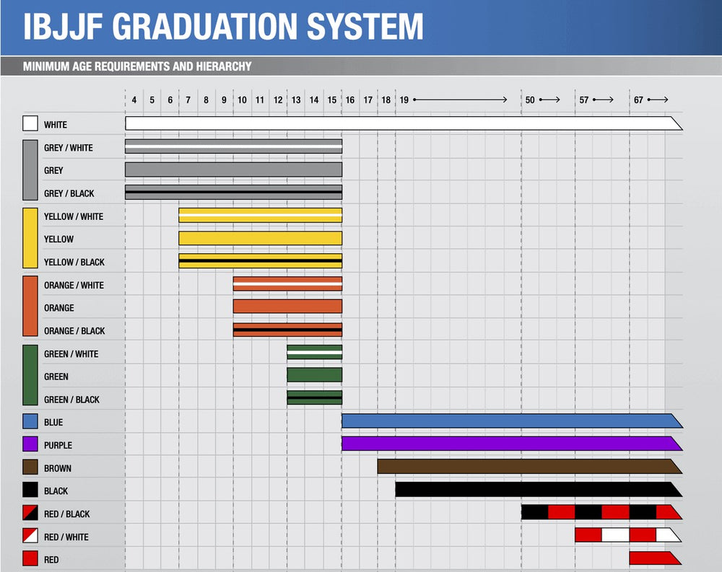Click the 'RED / WHITE' label

click(66, 537)
